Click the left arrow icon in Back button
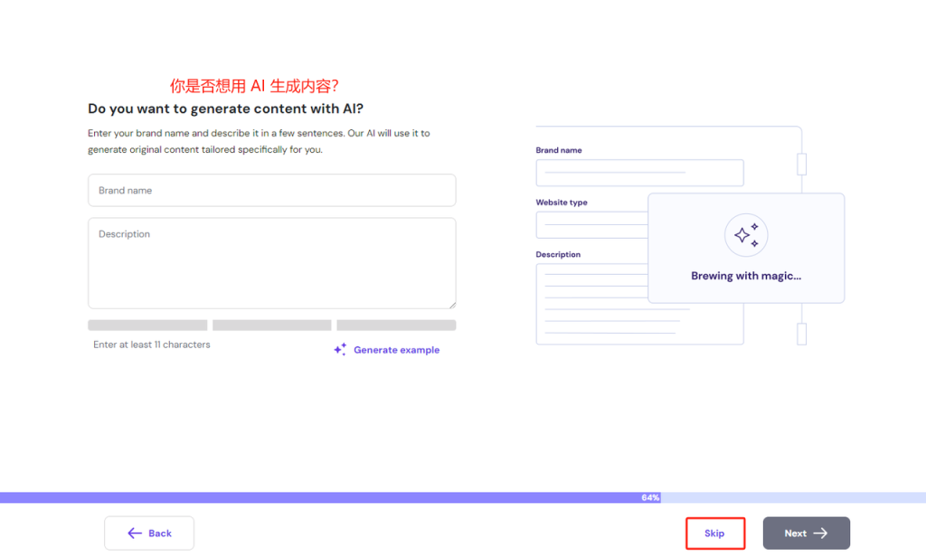Viewport: 926px width, 557px height. (135, 533)
